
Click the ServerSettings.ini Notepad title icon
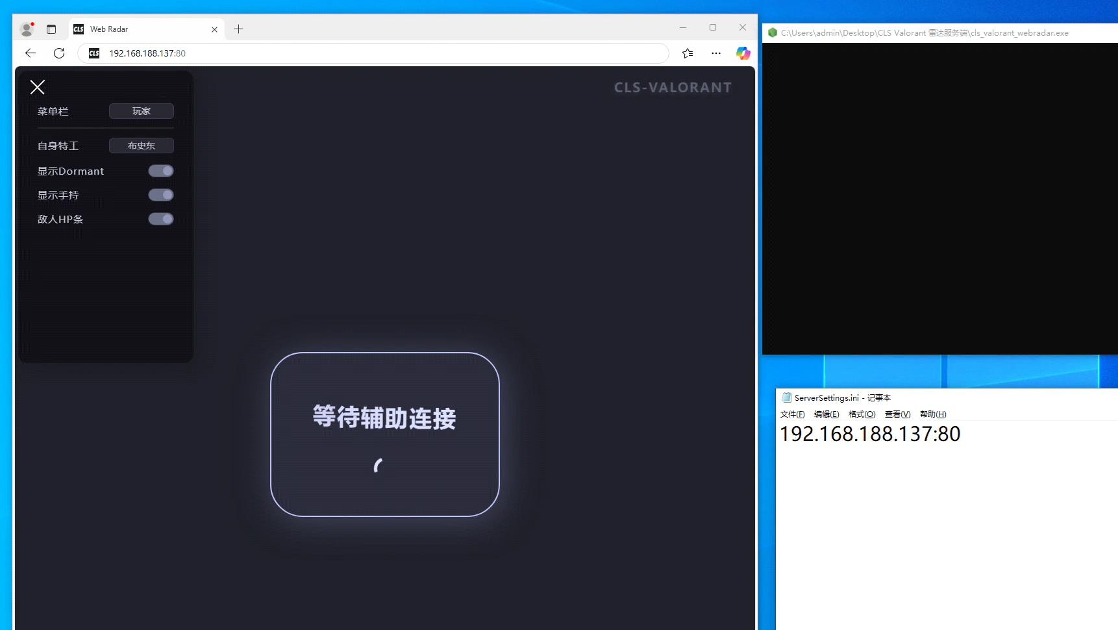(x=787, y=397)
